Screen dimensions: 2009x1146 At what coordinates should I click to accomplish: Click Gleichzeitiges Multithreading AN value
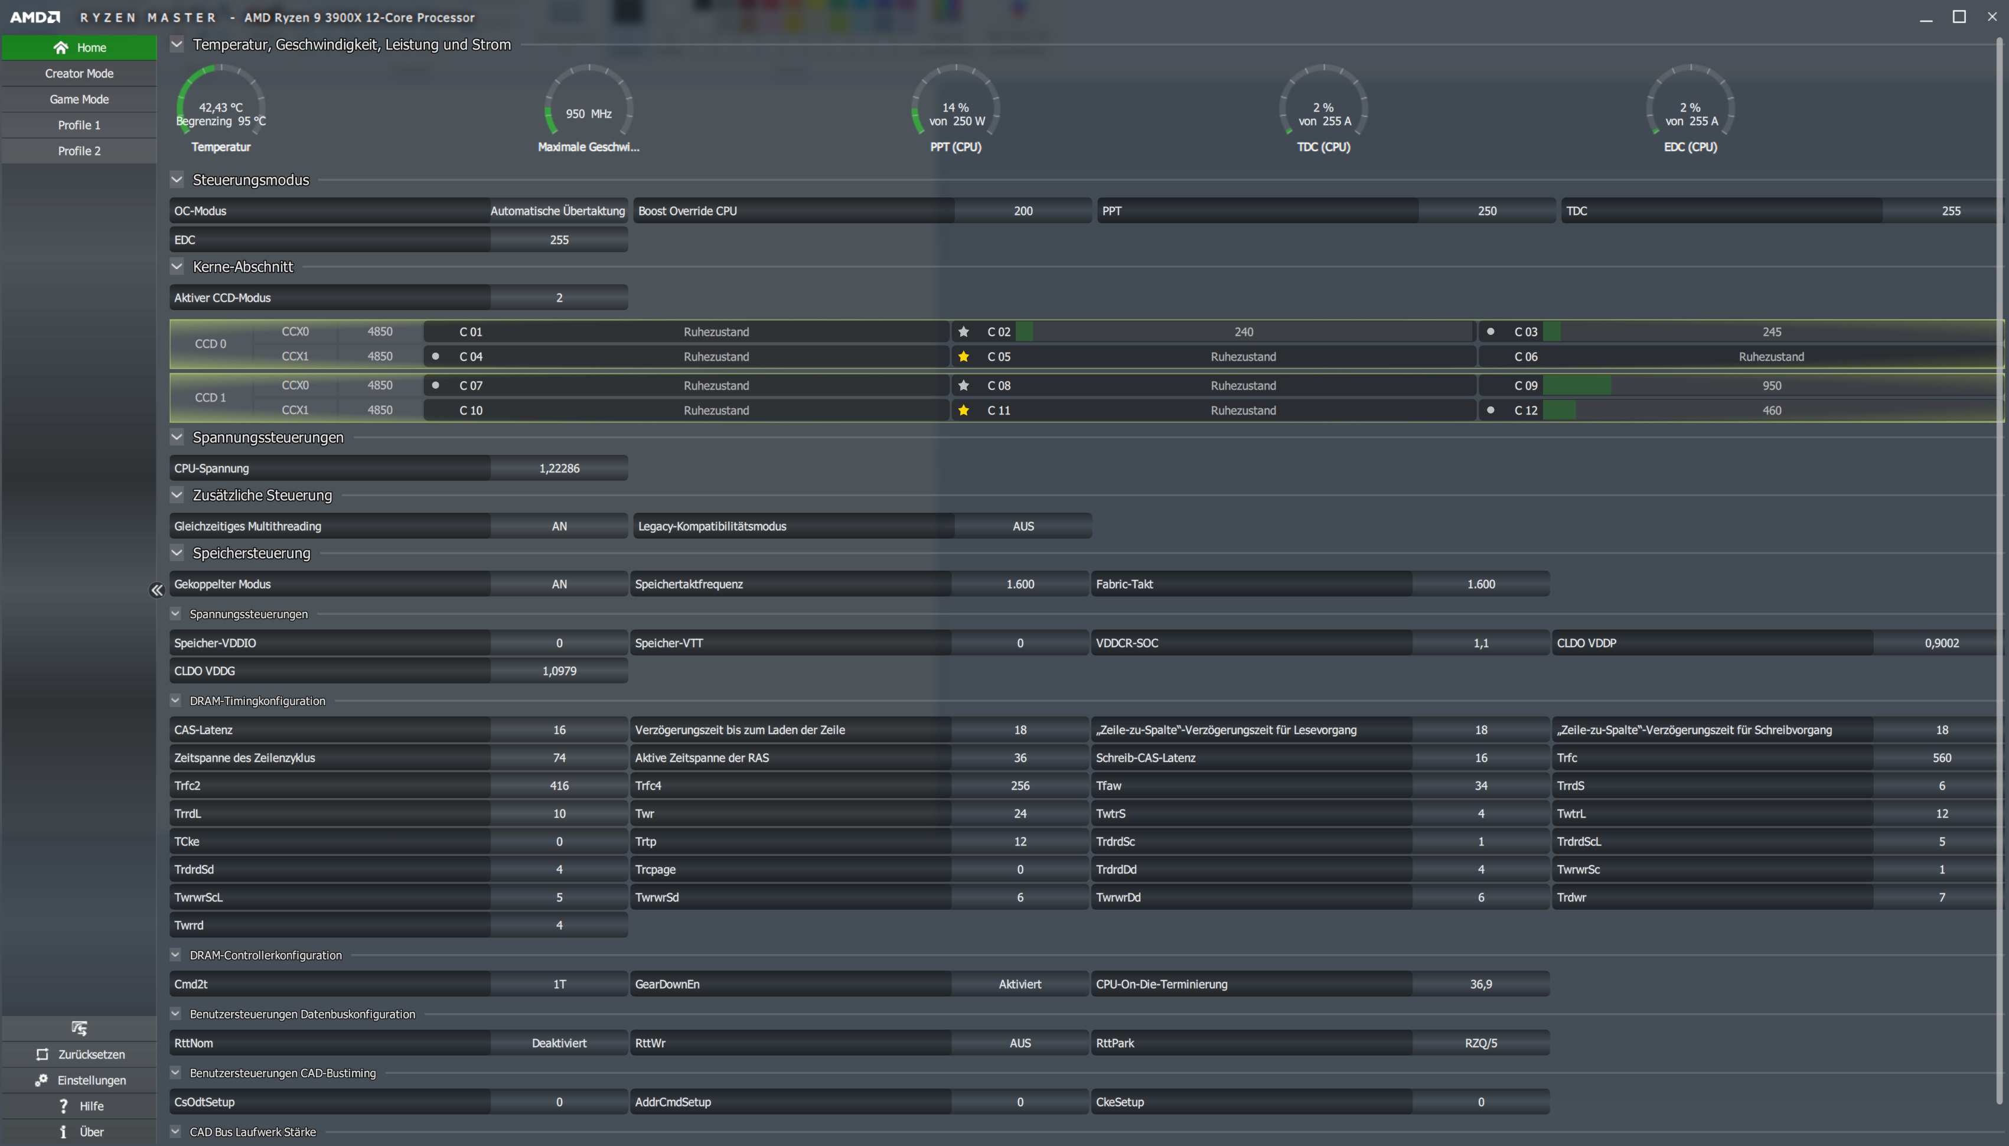[559, 526]
